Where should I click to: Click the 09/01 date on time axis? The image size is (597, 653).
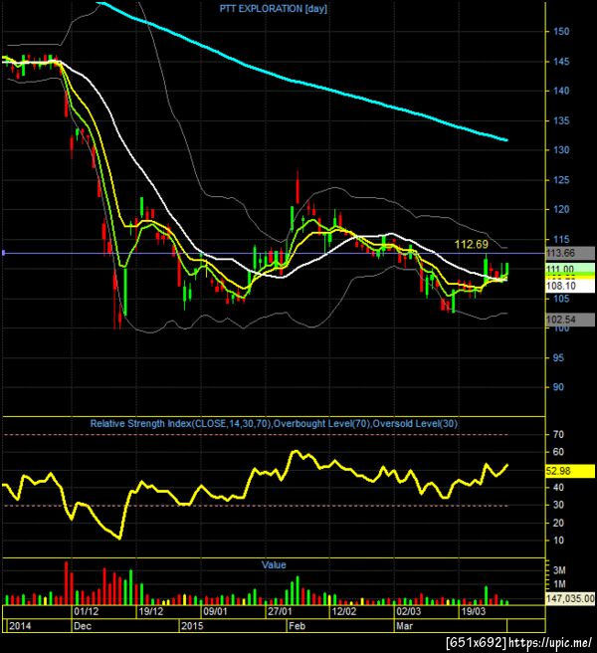pyautogui.click(x=215, y=611)
